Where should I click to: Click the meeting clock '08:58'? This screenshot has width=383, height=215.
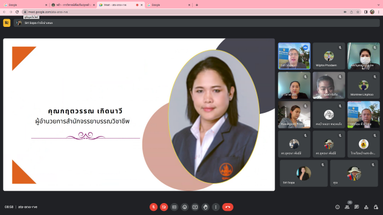[9, 207]
